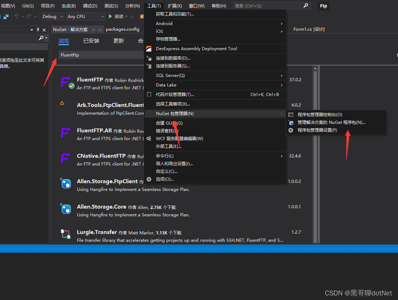
Task: Click the Allen.Storage.FtpClient package icon
Action: click(x=66, y=183)
